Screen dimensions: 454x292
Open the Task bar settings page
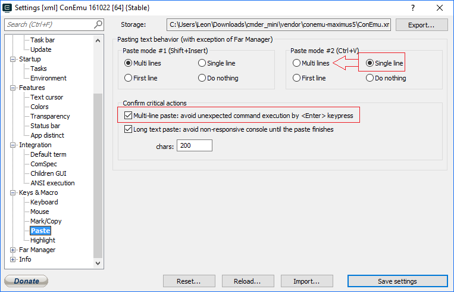pos(43,40)
